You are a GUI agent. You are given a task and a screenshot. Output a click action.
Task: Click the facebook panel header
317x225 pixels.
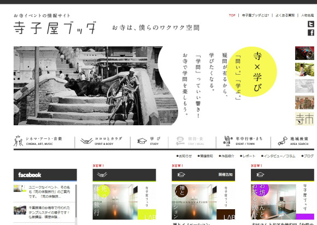pos(45,175)
